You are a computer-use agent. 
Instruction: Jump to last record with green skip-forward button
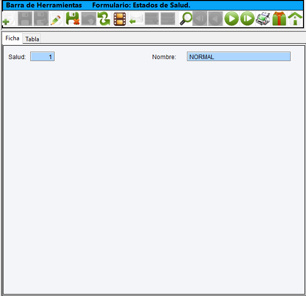pos(247,19)
